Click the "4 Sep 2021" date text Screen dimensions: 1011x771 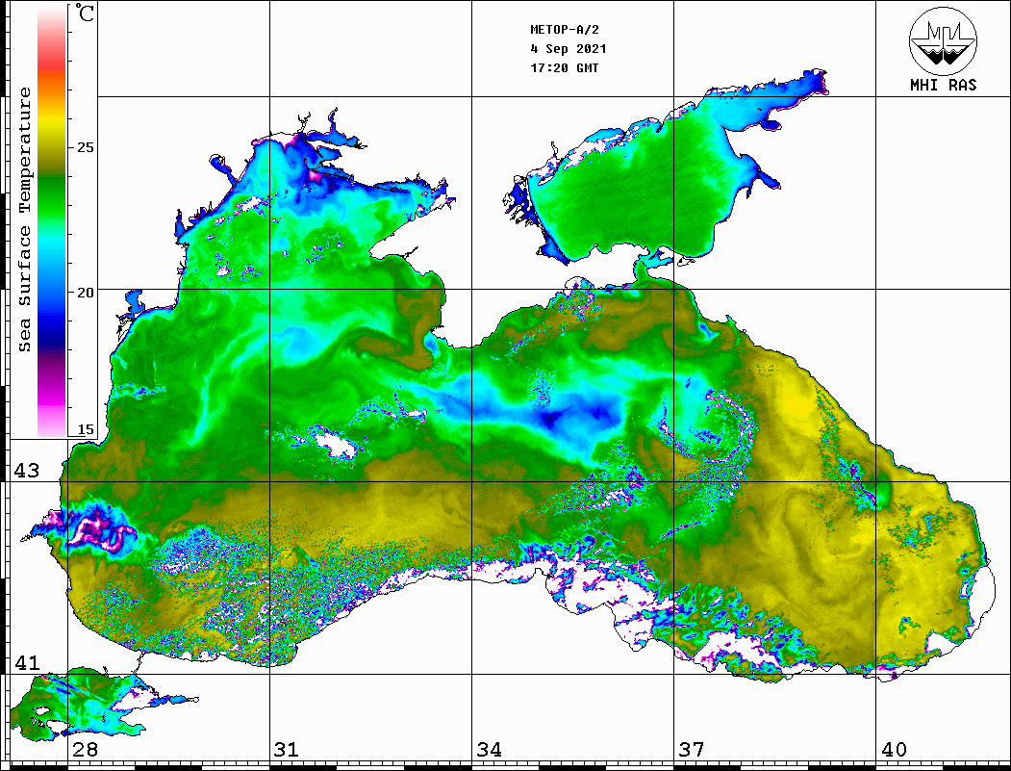pos(569,49)
